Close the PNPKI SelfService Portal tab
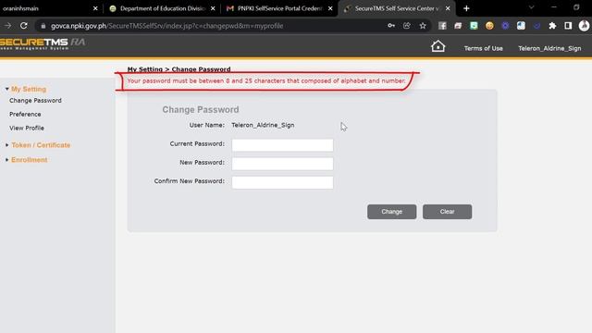Image resolution: width=592 pixels, height=333 pixels. click(x=330, y=8)
